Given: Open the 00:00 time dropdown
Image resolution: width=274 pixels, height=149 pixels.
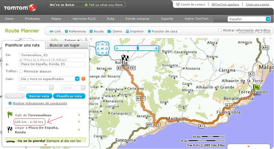Looking at the screenshot, I should (x=73, y=88).
